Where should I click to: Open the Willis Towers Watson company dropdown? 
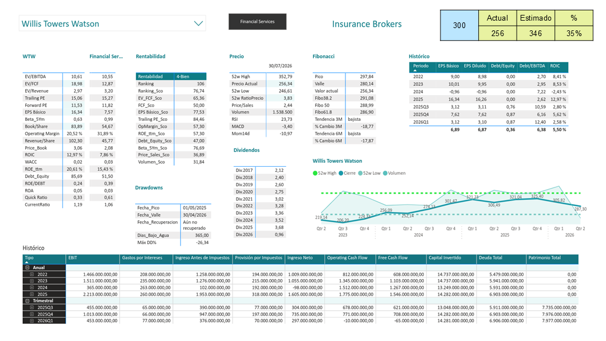198,23
